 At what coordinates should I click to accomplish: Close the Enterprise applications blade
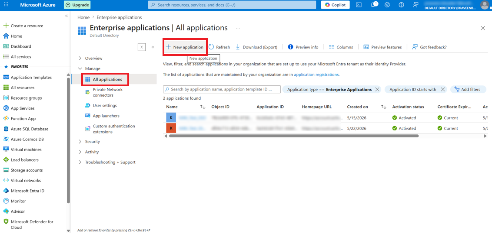click(x=483, y=28)
